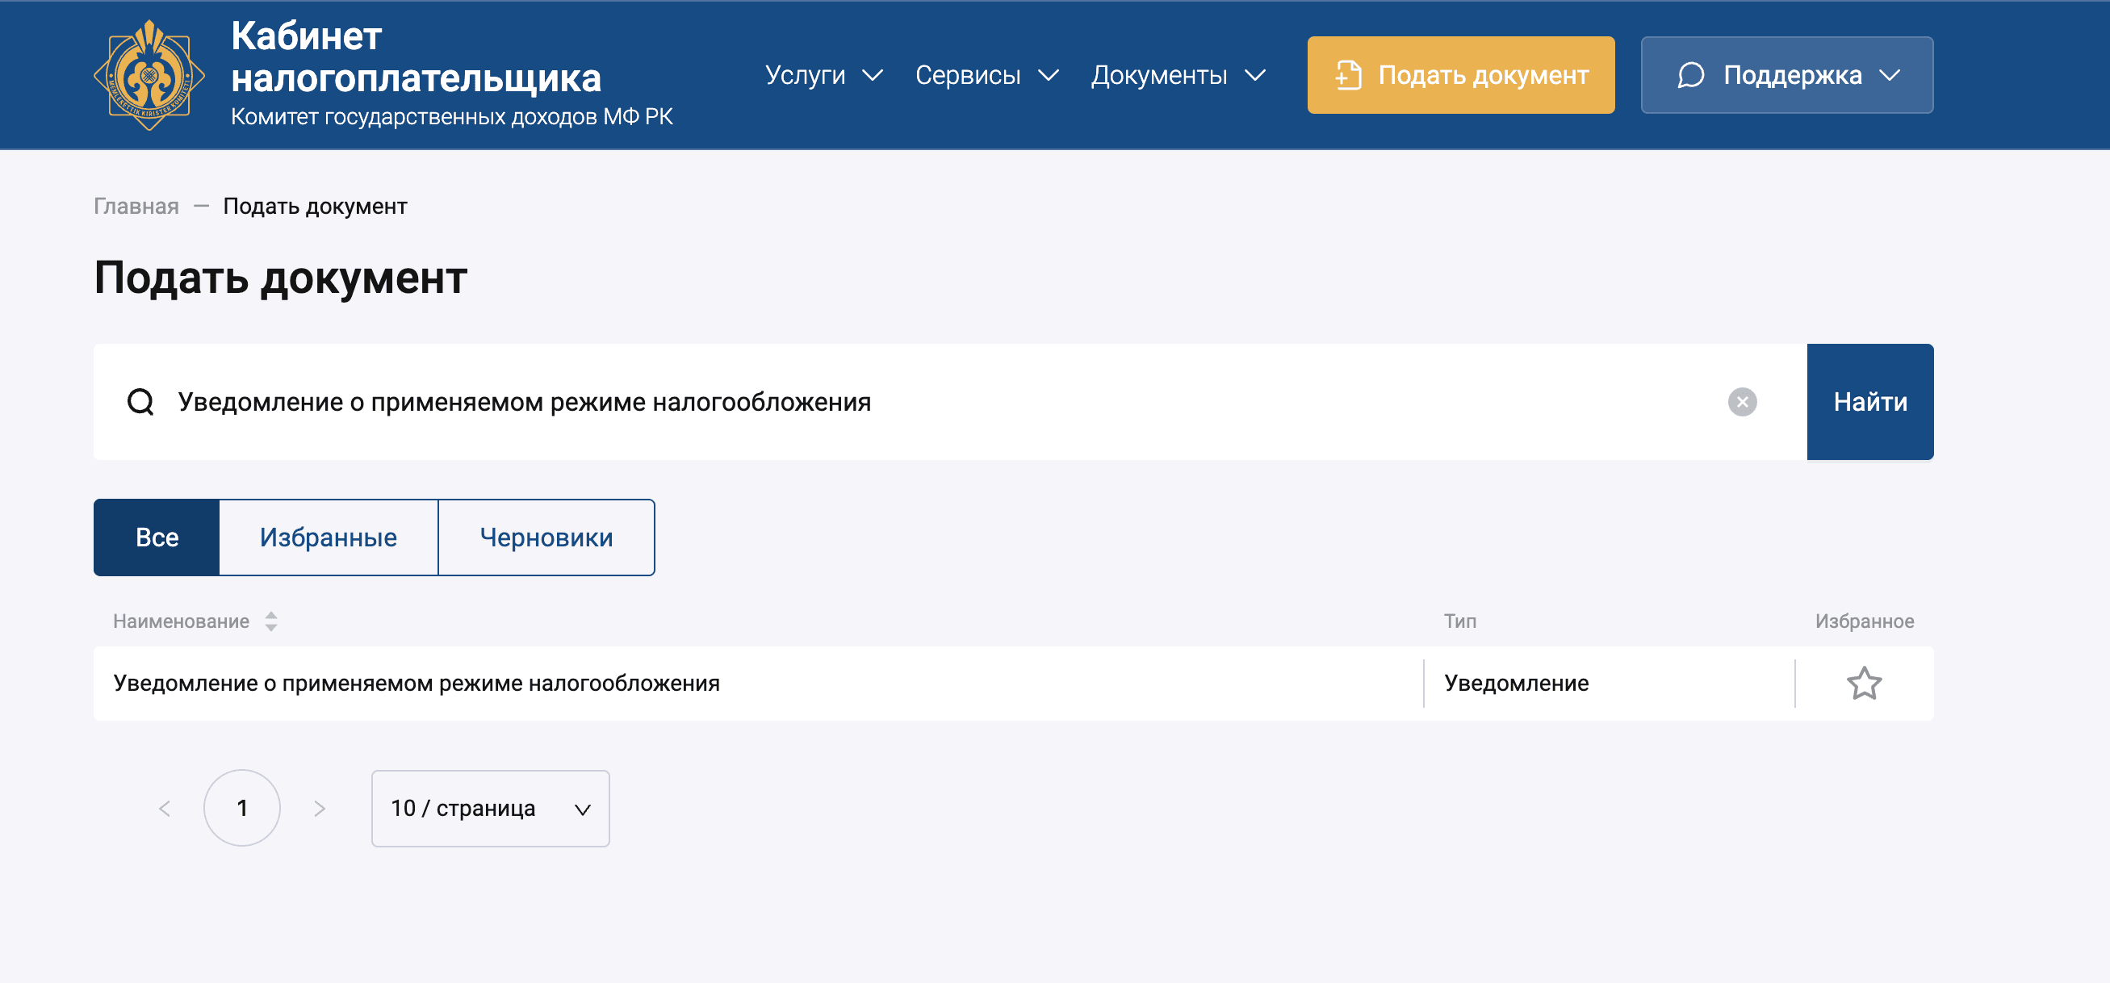
Task: Click the magnifier icon in search field
Action: point(141,402)
